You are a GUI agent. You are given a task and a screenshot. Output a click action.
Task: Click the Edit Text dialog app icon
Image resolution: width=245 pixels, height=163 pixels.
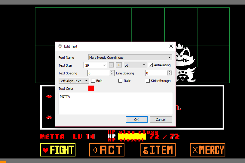[60, 46]
